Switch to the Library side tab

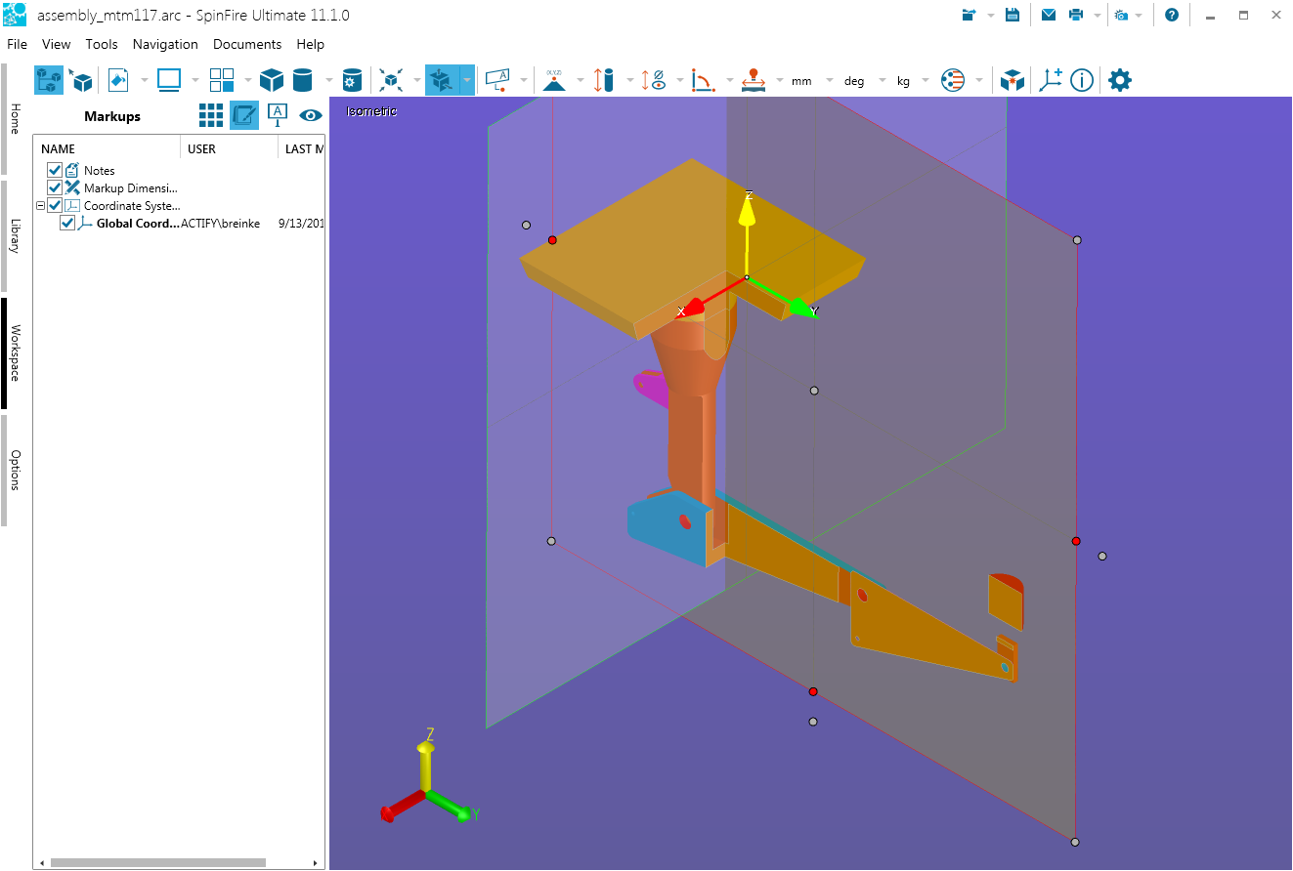coord(15,235)
